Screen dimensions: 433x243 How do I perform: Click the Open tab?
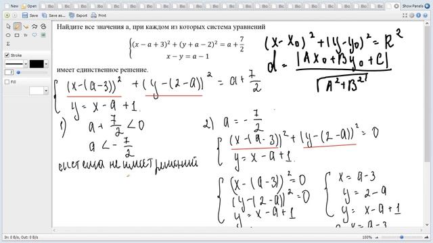point(29,6)
